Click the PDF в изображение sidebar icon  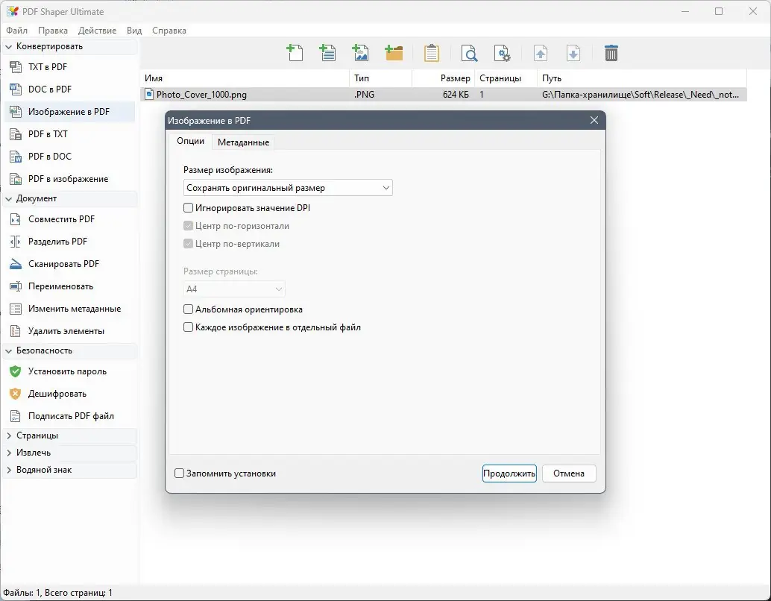16,178
